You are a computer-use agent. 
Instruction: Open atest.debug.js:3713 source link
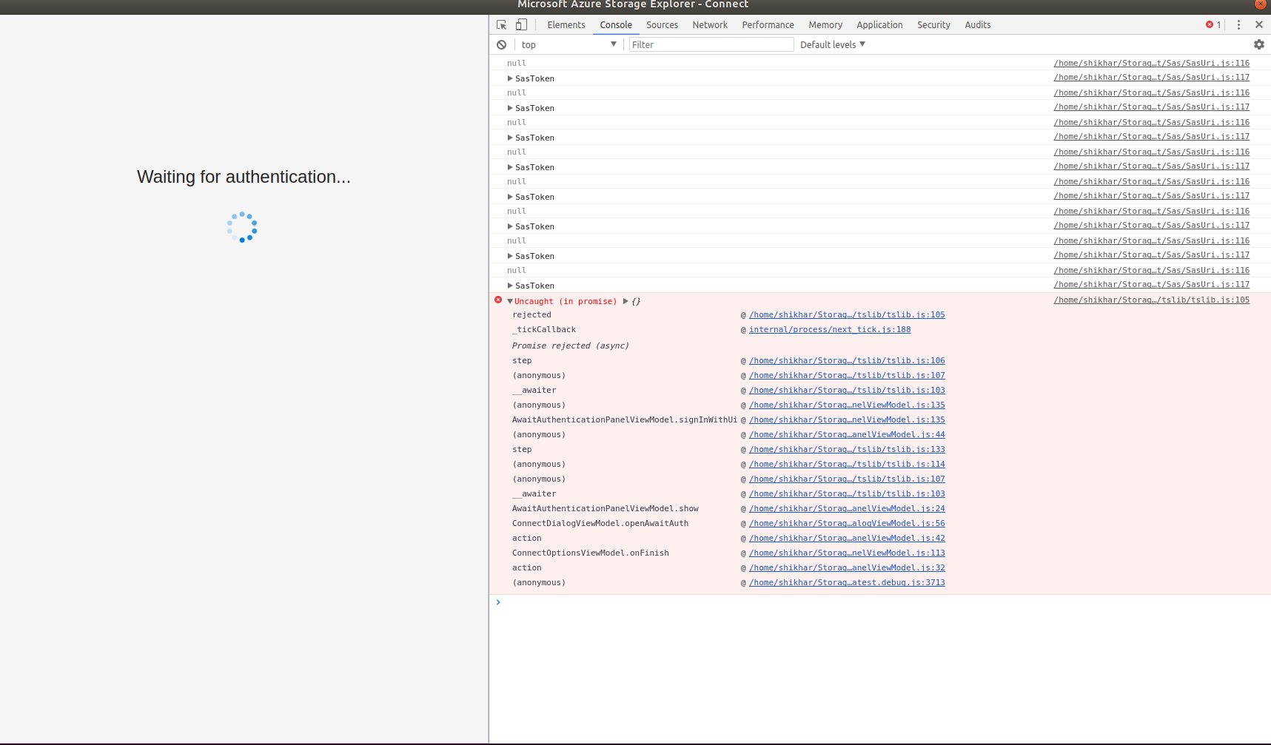coord(847,582)
